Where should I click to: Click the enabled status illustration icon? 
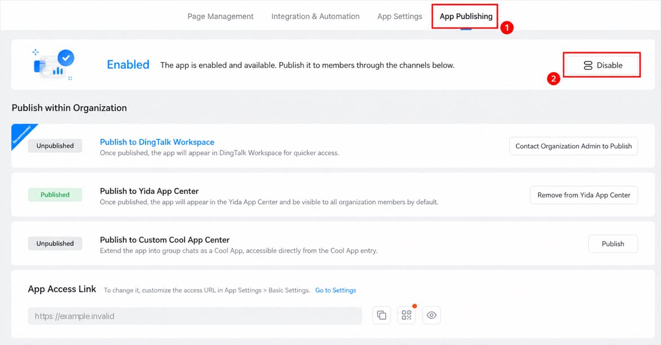pos(54,64)
